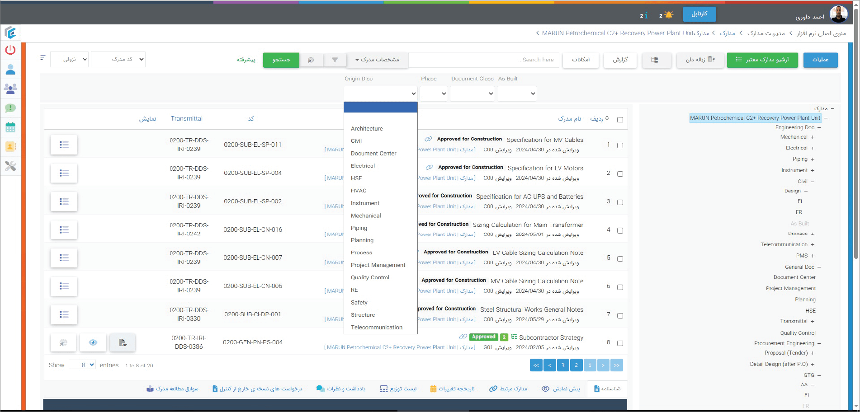Click the notification bell icon
This screenshot has width=860, height=412.
669,15
